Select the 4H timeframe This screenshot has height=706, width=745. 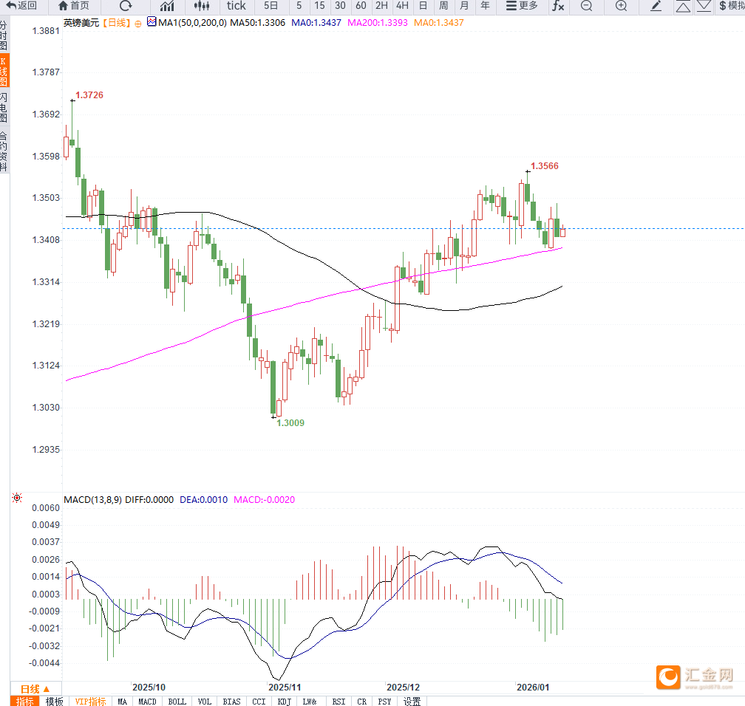402,6
